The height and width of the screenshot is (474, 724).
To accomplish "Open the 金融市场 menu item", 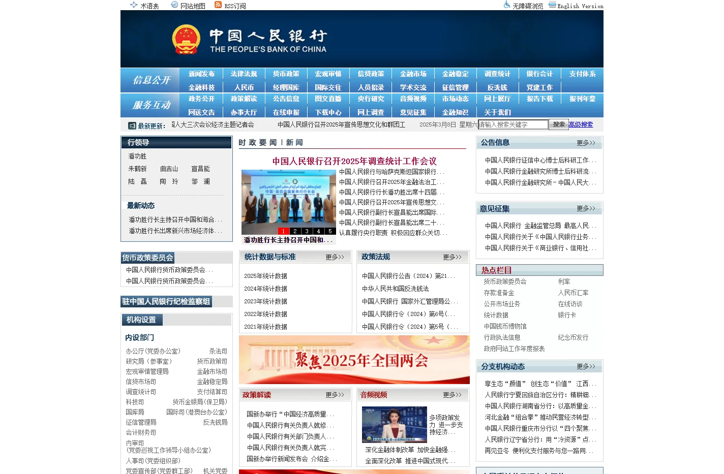I will click(x=413, y=74).
